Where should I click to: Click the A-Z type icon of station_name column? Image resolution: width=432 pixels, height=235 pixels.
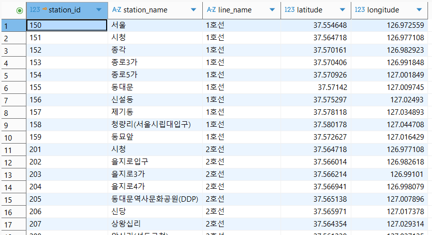pyautogui.click(x=117, y=9)
